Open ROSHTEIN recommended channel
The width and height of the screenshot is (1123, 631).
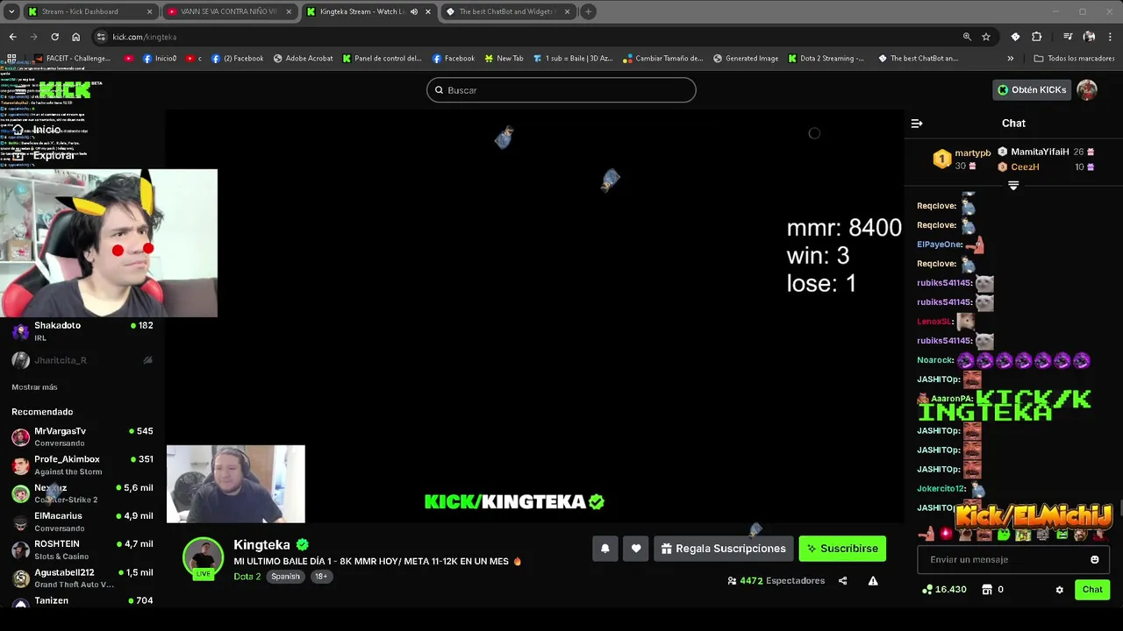click(x=82, y=549)
